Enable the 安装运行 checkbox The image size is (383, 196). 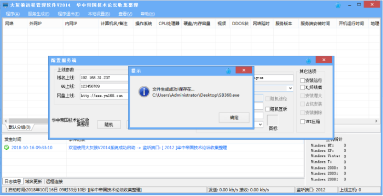[x=303, y=80]
